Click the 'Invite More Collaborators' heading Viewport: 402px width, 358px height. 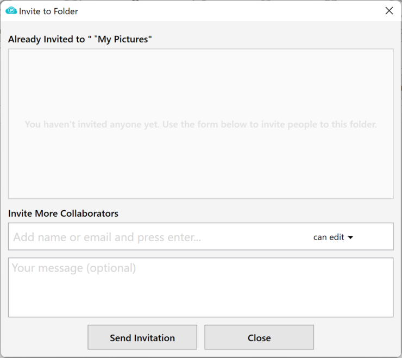[63, 213]
